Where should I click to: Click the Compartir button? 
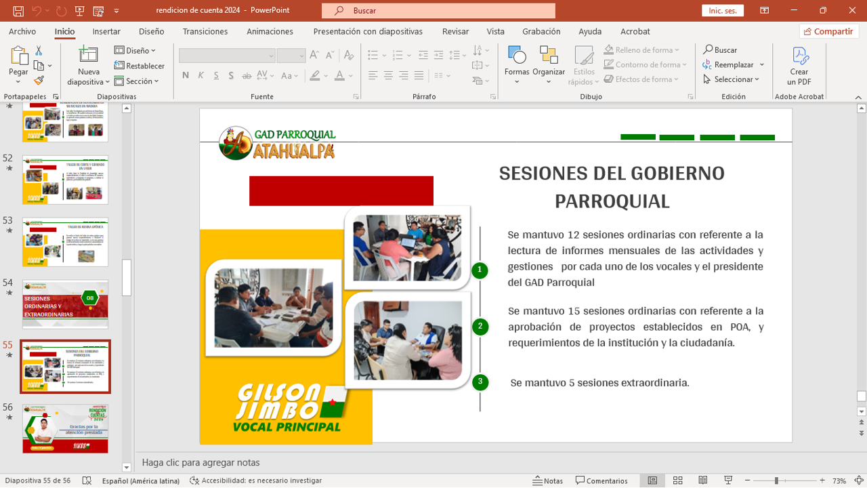[x=828, y=31]
